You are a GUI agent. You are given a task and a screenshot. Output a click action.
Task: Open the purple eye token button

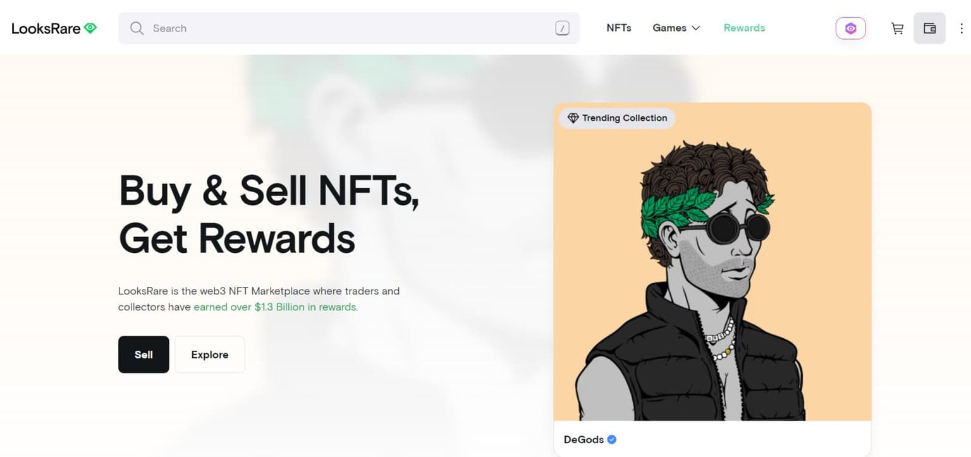[x=850, y=28]
